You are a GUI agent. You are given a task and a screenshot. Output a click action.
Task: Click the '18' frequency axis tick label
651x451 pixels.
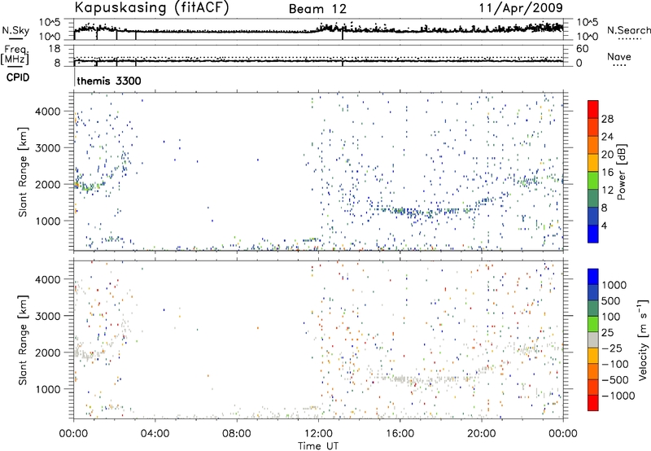pos(55,49)
